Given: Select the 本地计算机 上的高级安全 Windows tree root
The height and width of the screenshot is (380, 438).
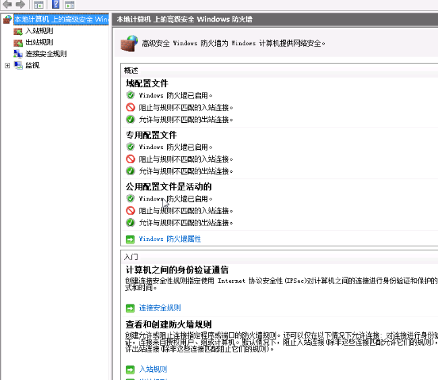Looking at the screenshot, I should [x=61, y=20].
